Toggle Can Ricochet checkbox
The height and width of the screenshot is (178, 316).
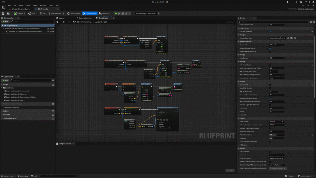click(270, 85)
